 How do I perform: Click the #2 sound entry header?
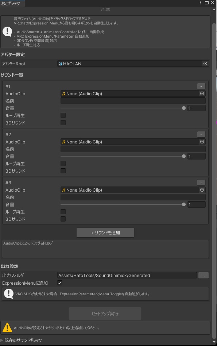point(8,134)
